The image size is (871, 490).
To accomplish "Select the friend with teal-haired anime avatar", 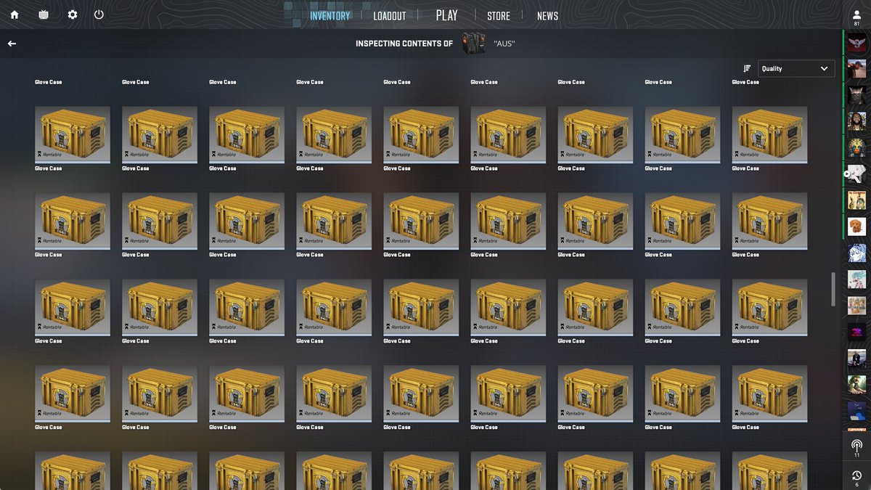I will point(856,279).
